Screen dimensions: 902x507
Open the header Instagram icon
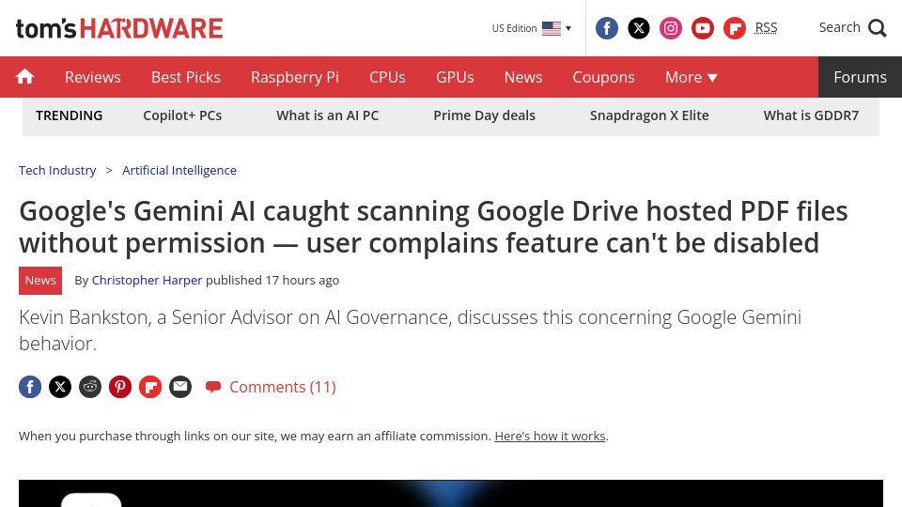tap(670, 28)
